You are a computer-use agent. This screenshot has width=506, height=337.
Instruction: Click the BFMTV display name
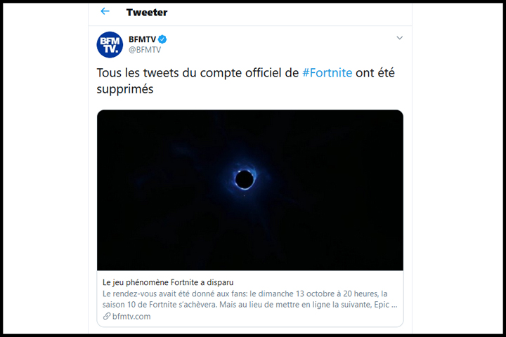143,39
